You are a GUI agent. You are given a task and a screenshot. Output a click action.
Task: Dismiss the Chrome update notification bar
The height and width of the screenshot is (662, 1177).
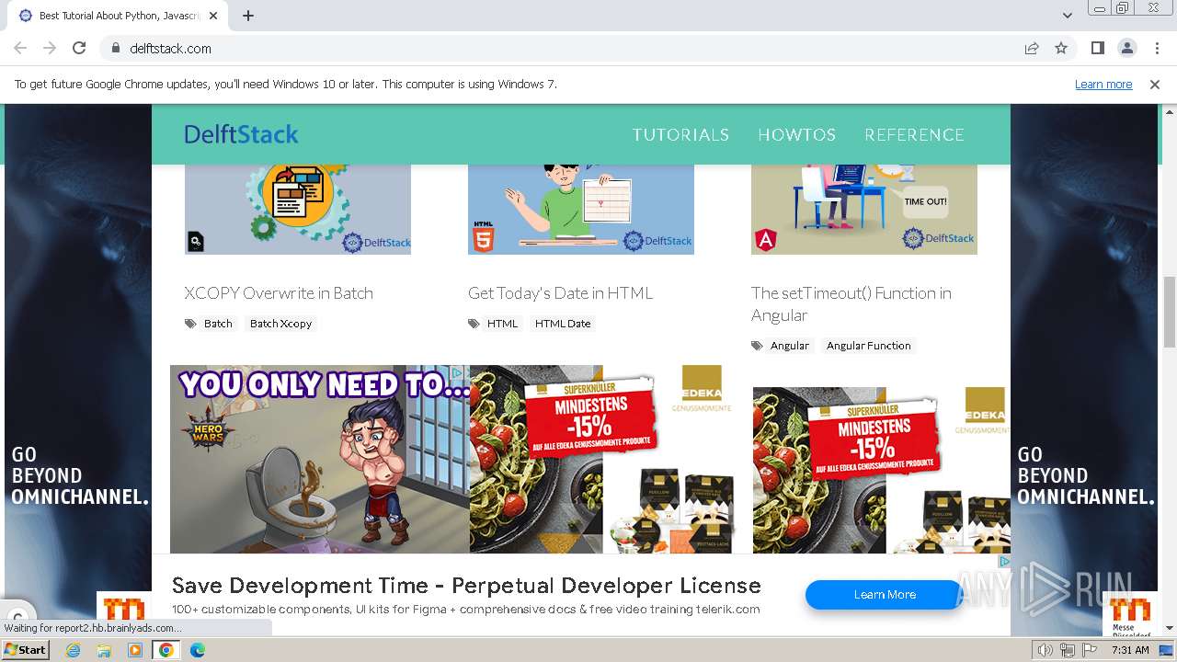pyautogui.click(x=1155, y=84)
